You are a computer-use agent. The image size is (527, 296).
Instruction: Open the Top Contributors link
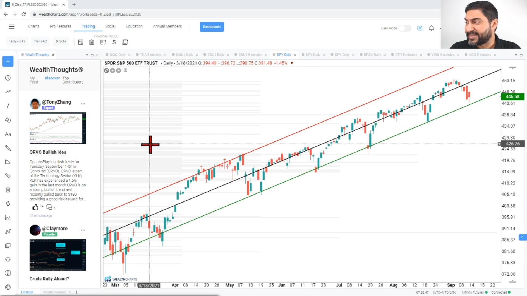pyautogui.click(x=73, y=80)
